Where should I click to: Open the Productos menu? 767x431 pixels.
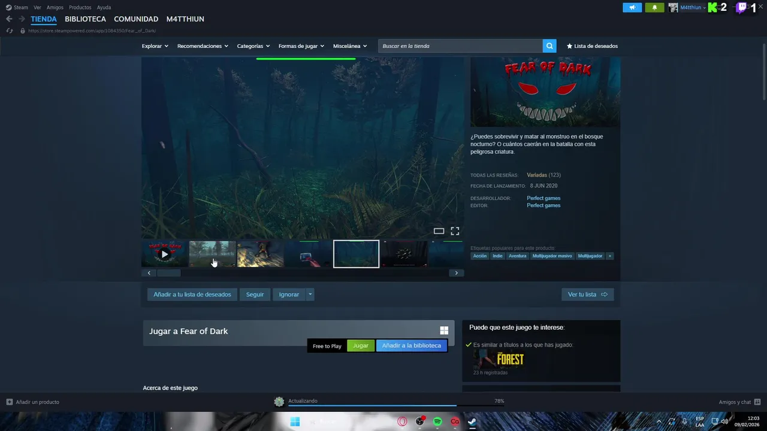coord(80,7)
